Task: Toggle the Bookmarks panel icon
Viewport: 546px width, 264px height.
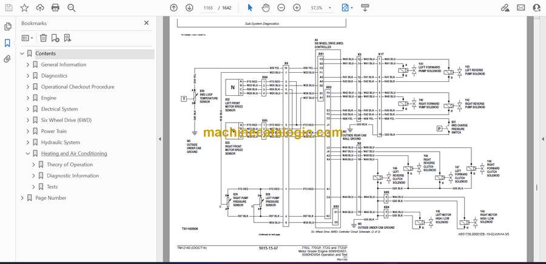Action: click(x=7, y=43)
